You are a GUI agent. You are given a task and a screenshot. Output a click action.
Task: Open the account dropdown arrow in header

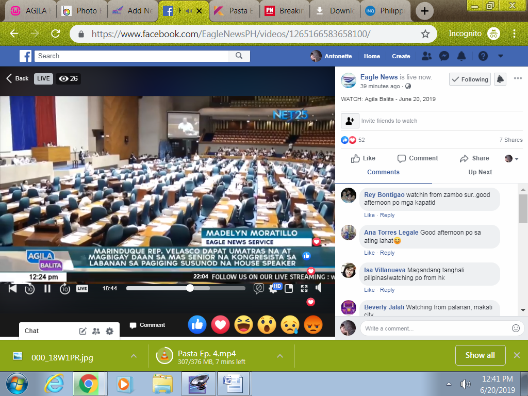coord(500,56)
